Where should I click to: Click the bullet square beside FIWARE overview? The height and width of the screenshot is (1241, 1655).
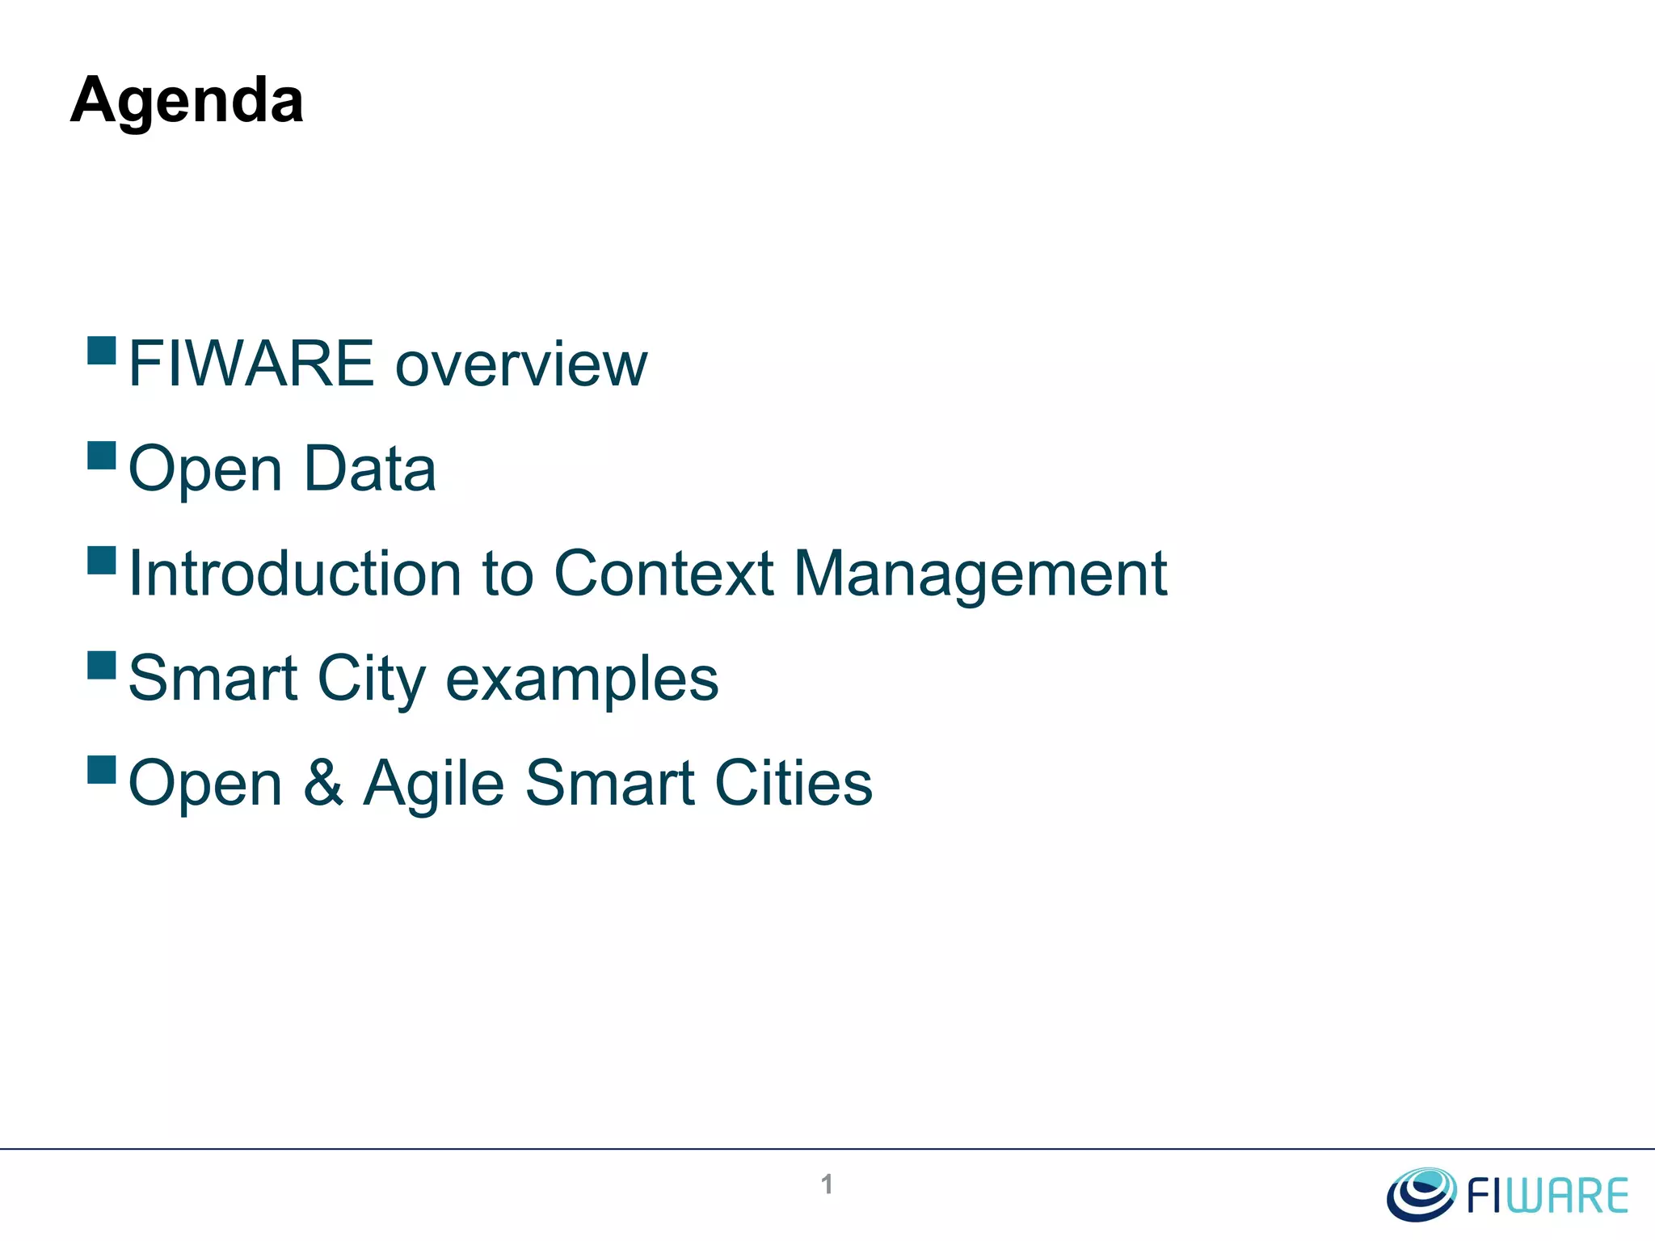(102, 351)
